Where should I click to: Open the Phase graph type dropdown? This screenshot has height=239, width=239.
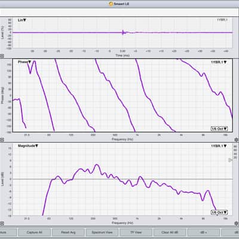[24, 62]
